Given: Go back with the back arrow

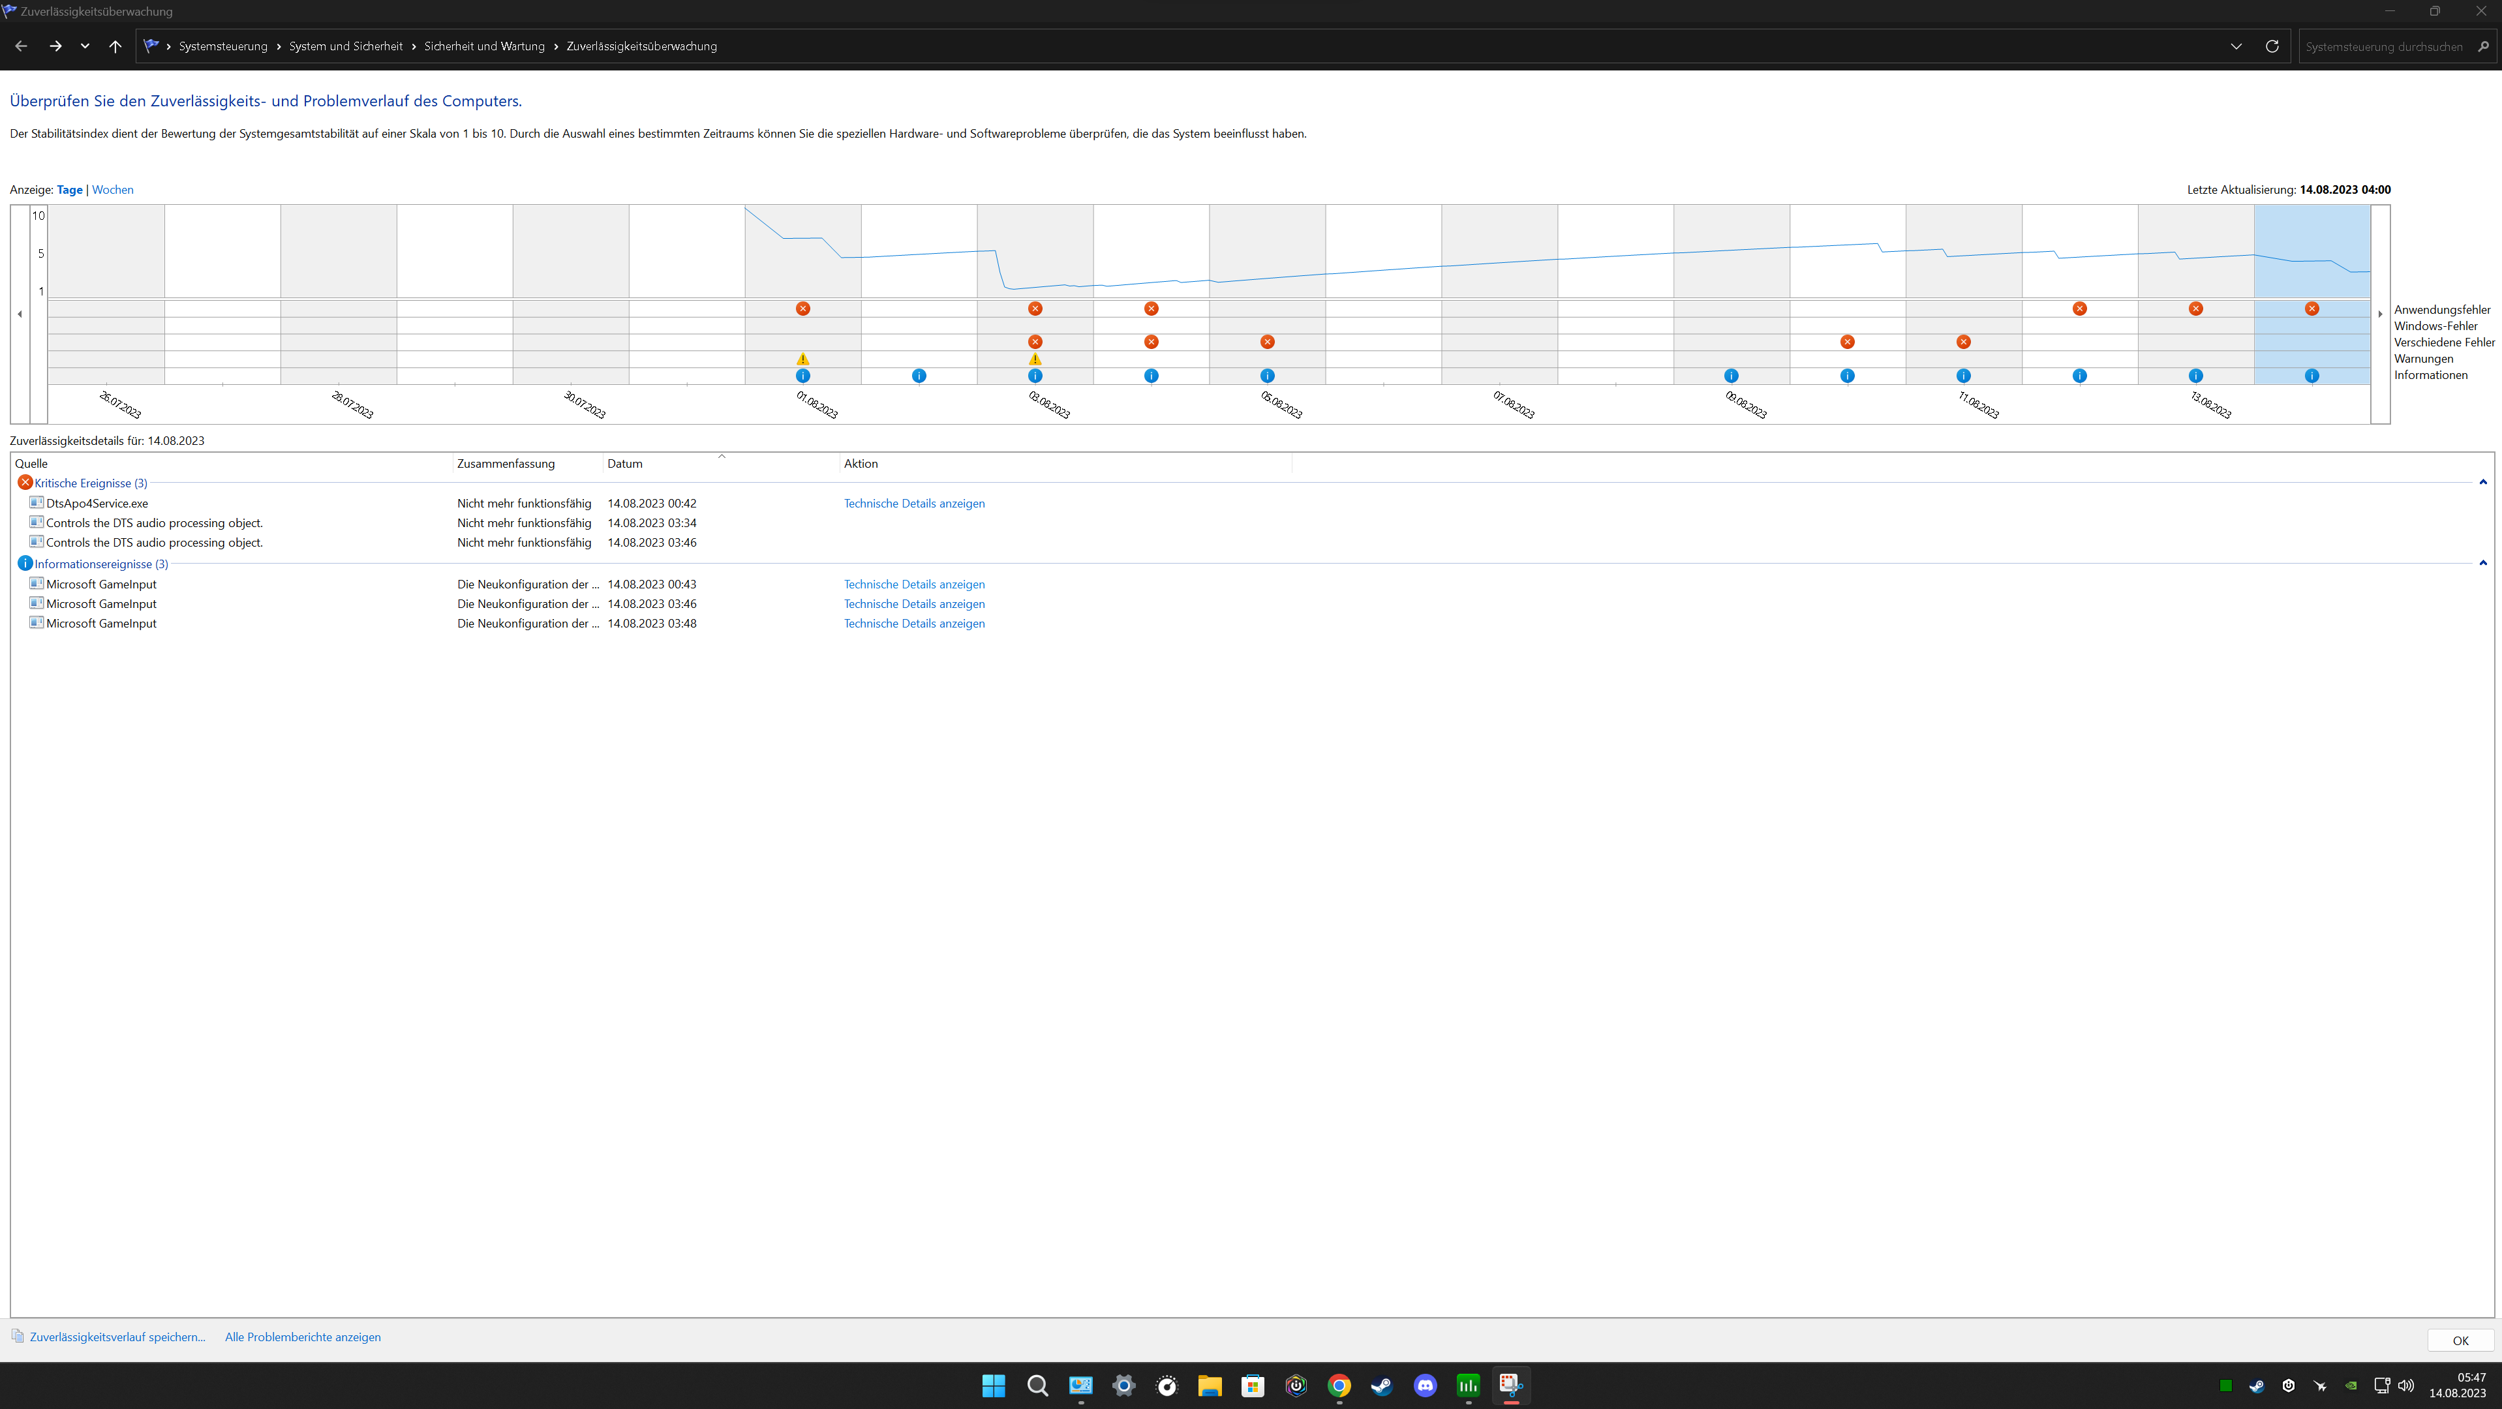Looking at the screenshot, I should pos(22,46).
